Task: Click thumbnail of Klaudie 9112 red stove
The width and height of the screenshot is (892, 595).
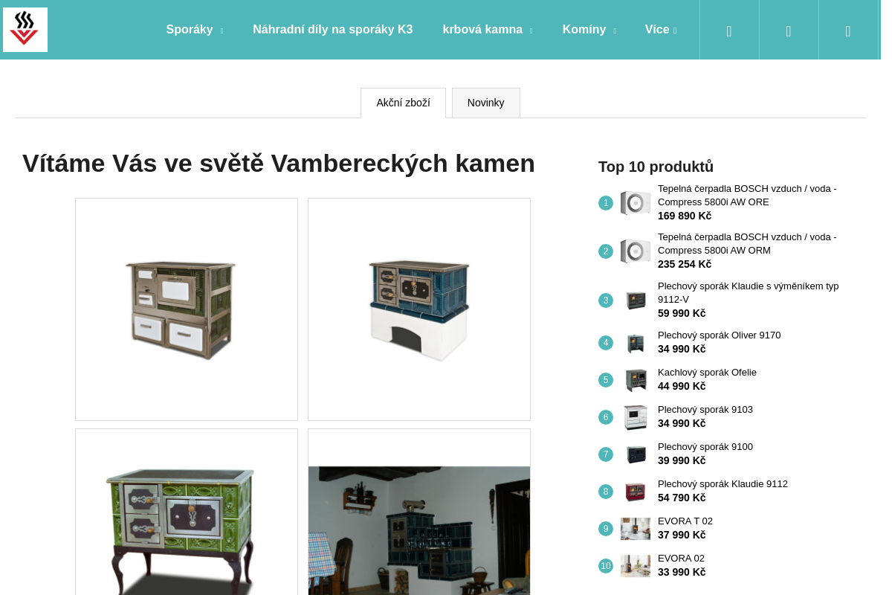Action: click(x=636, y=492)
